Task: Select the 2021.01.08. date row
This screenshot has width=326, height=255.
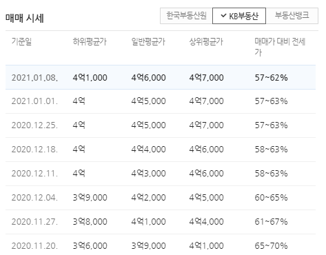Action: [161, 77]
